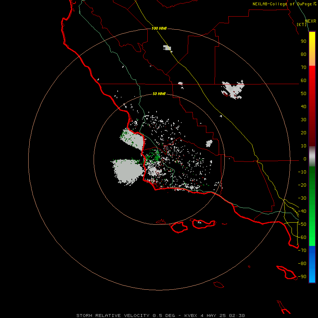Click the 50 value on the velocity scale

tap(304, 94)
